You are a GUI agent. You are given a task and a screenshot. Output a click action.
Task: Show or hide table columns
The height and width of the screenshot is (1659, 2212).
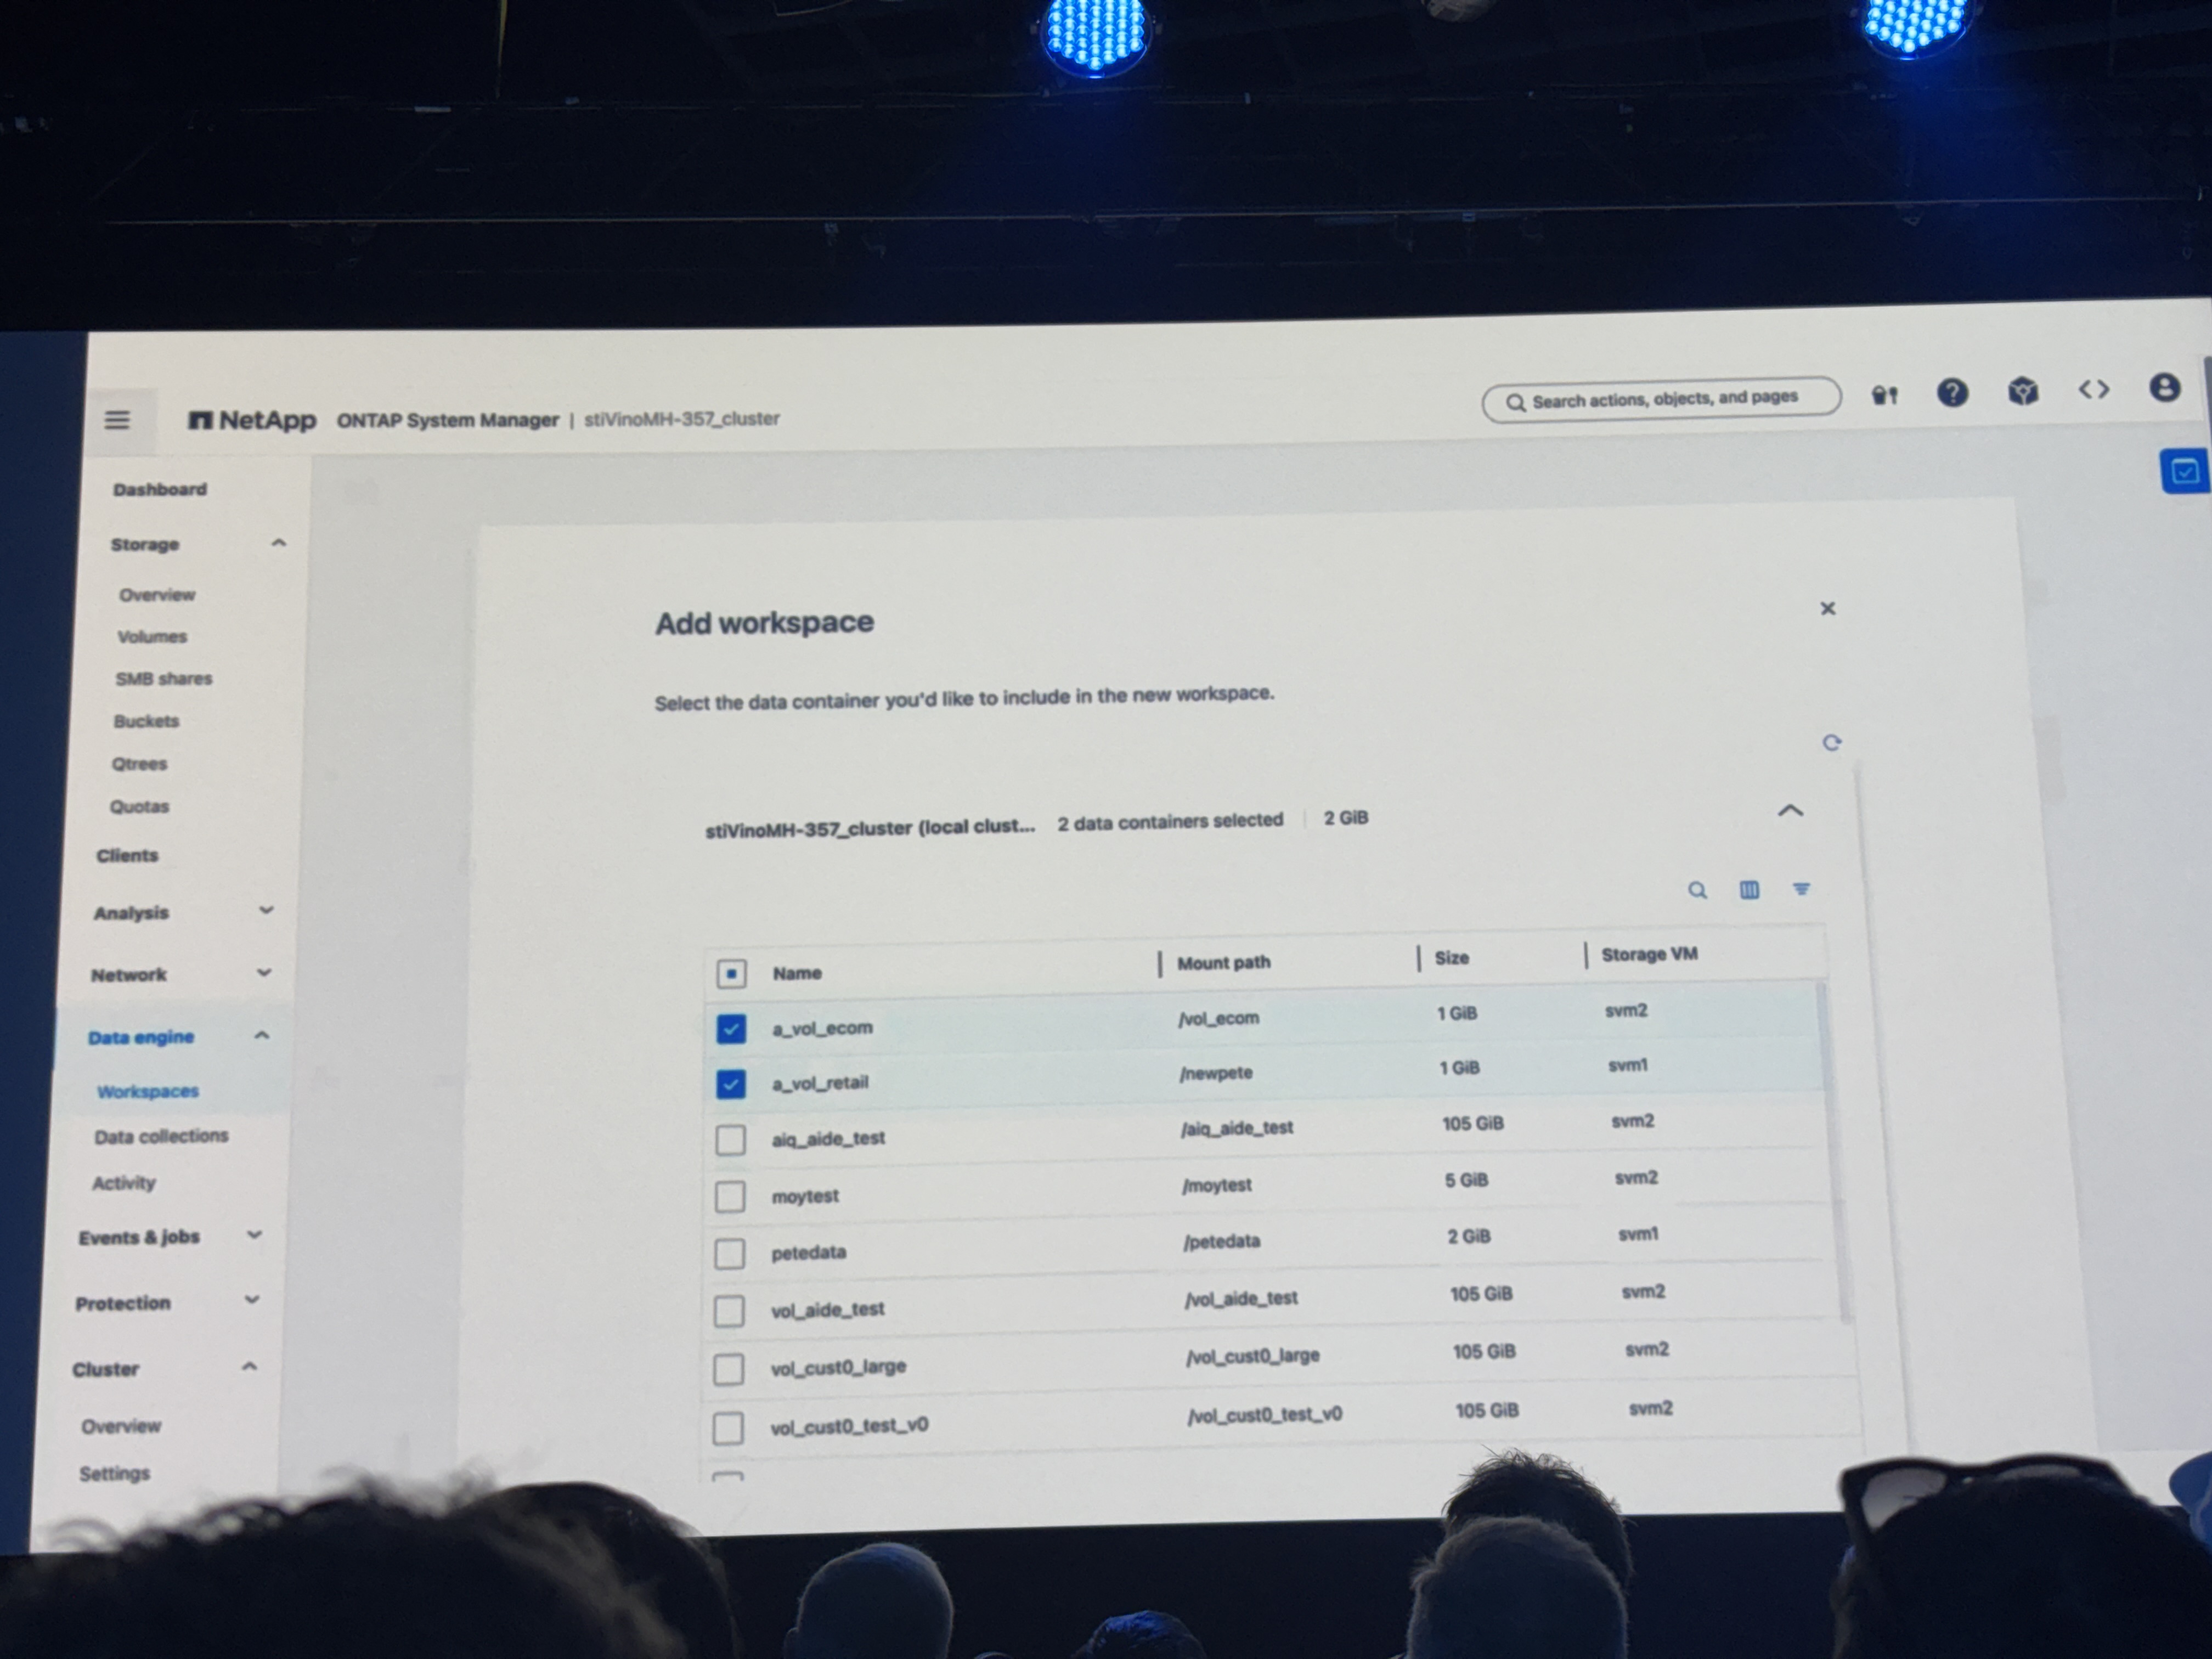click(1749, 889)
